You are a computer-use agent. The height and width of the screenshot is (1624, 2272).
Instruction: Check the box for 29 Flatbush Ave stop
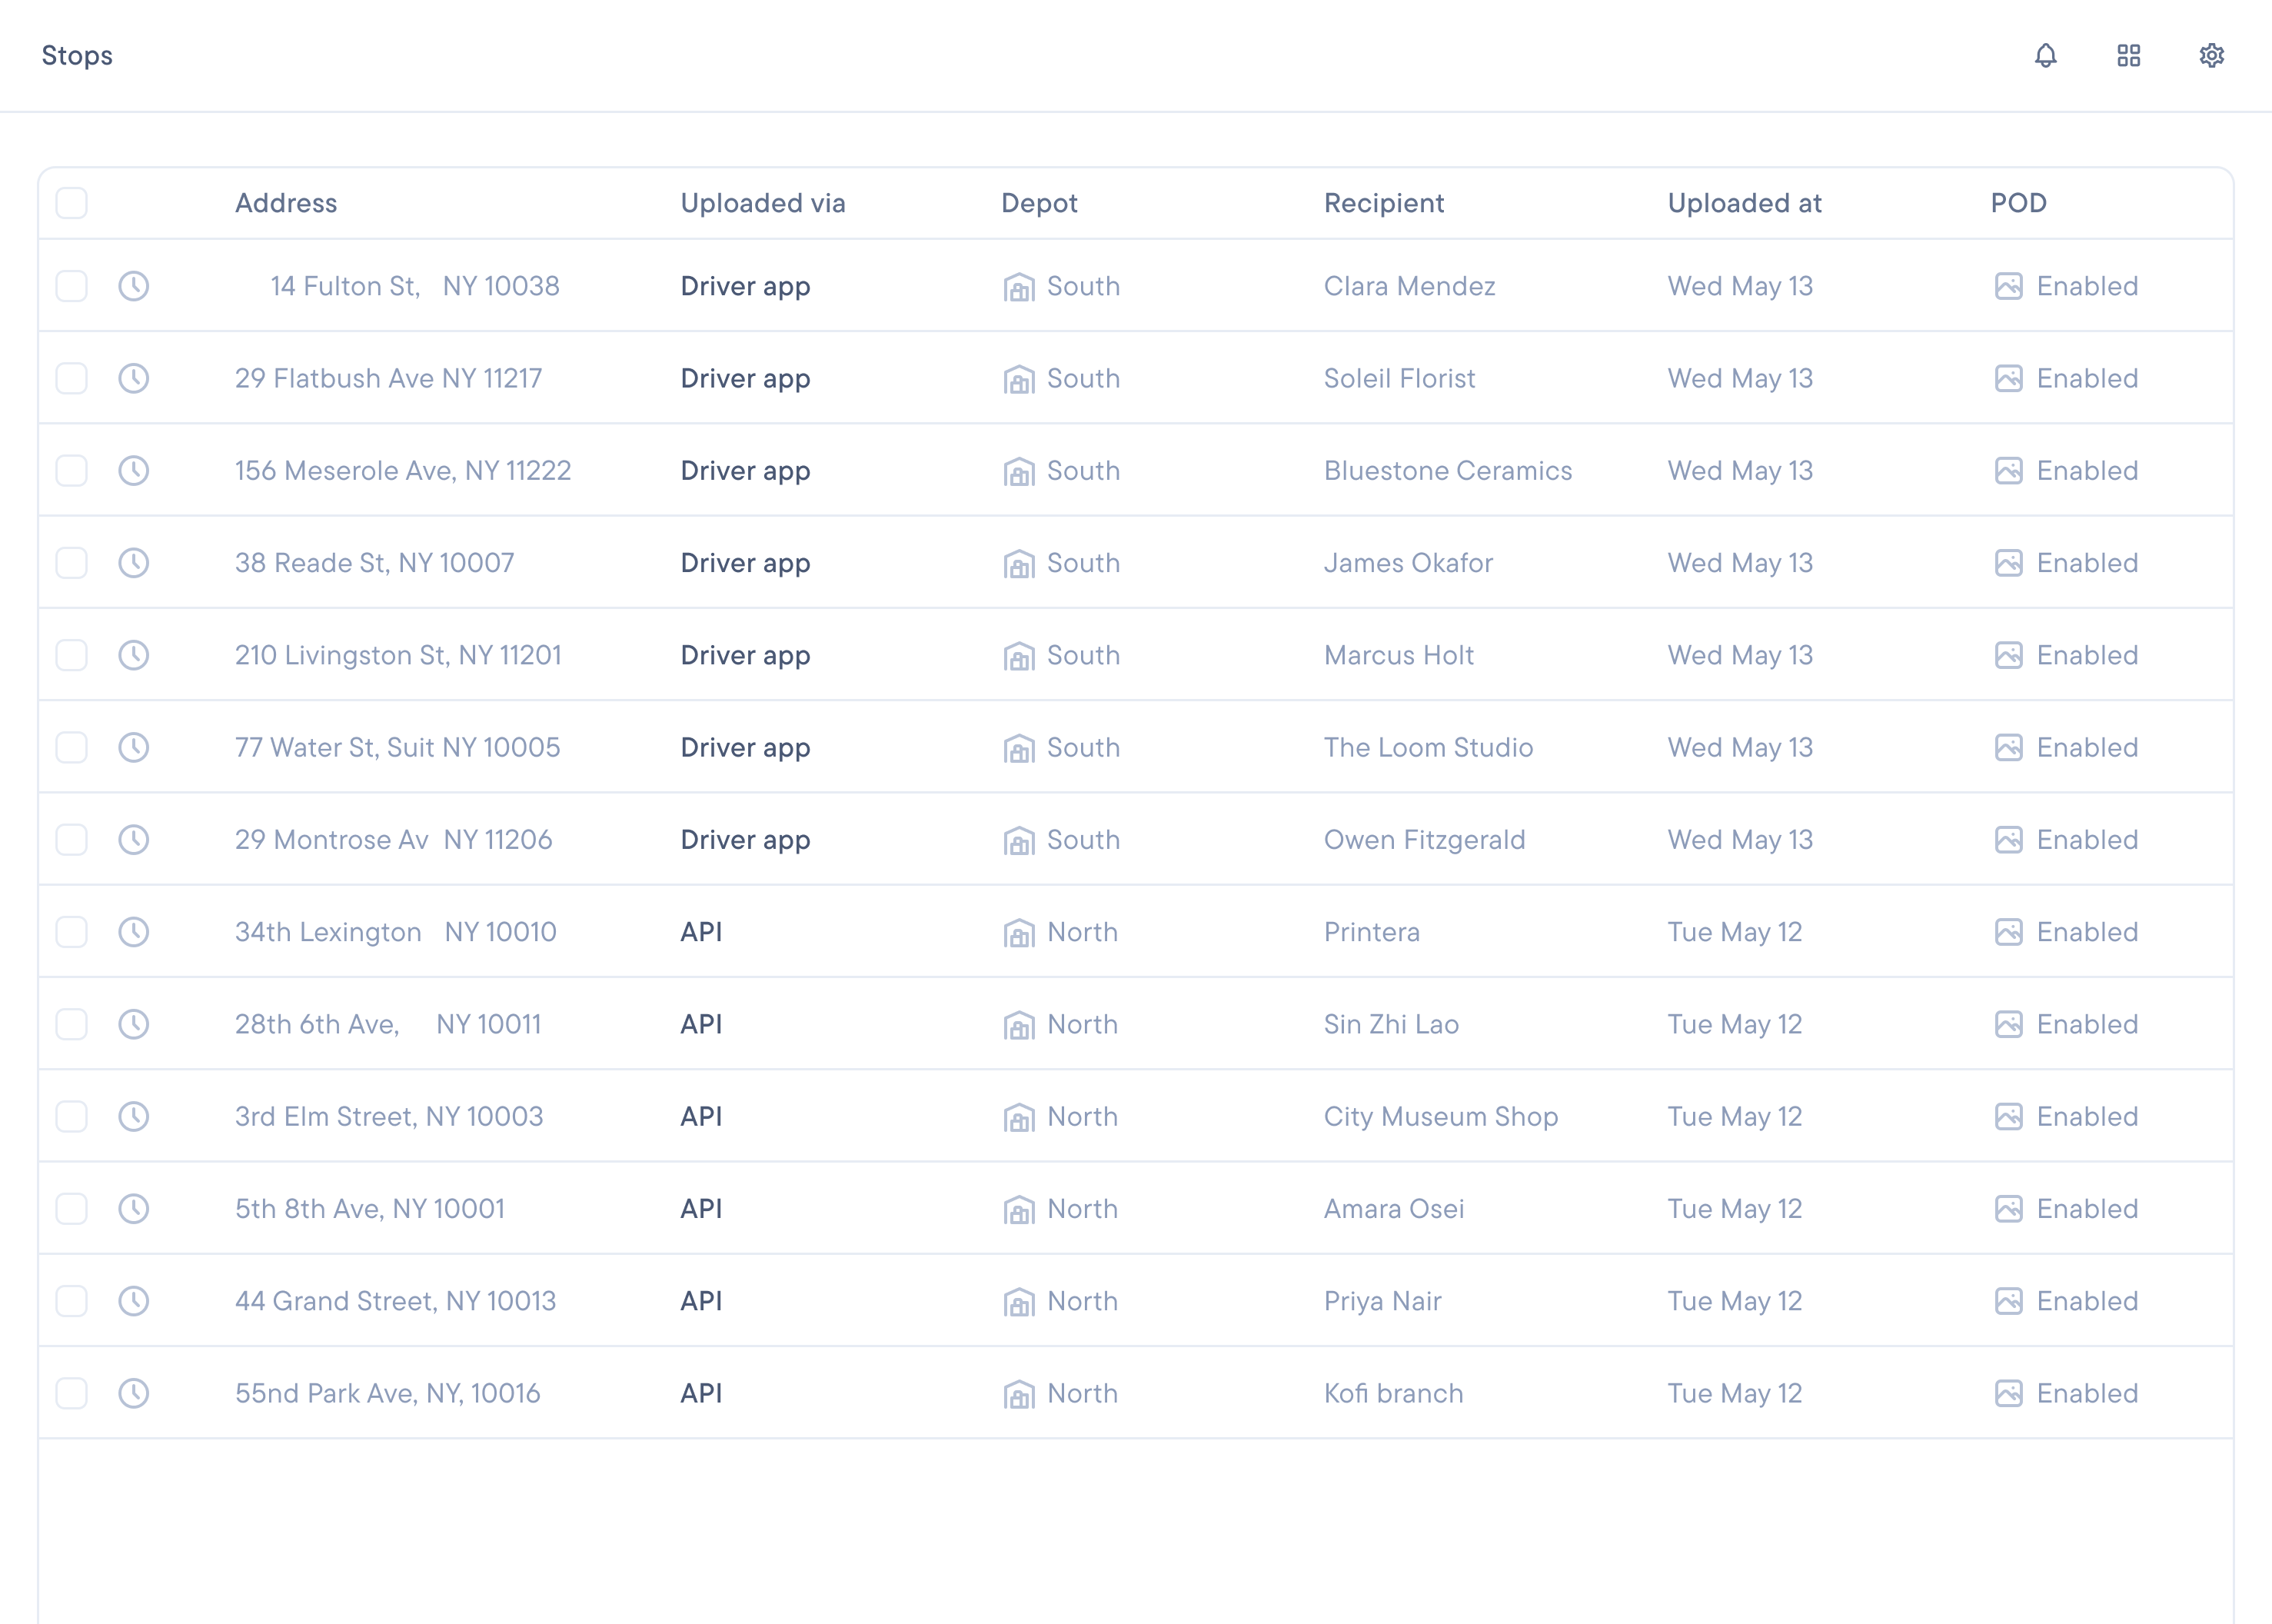pos(71,378)
